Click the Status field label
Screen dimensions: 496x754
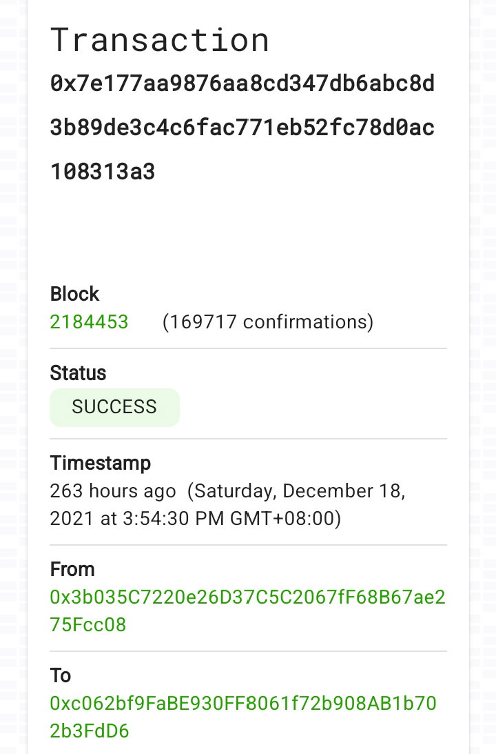coord(78,373)
